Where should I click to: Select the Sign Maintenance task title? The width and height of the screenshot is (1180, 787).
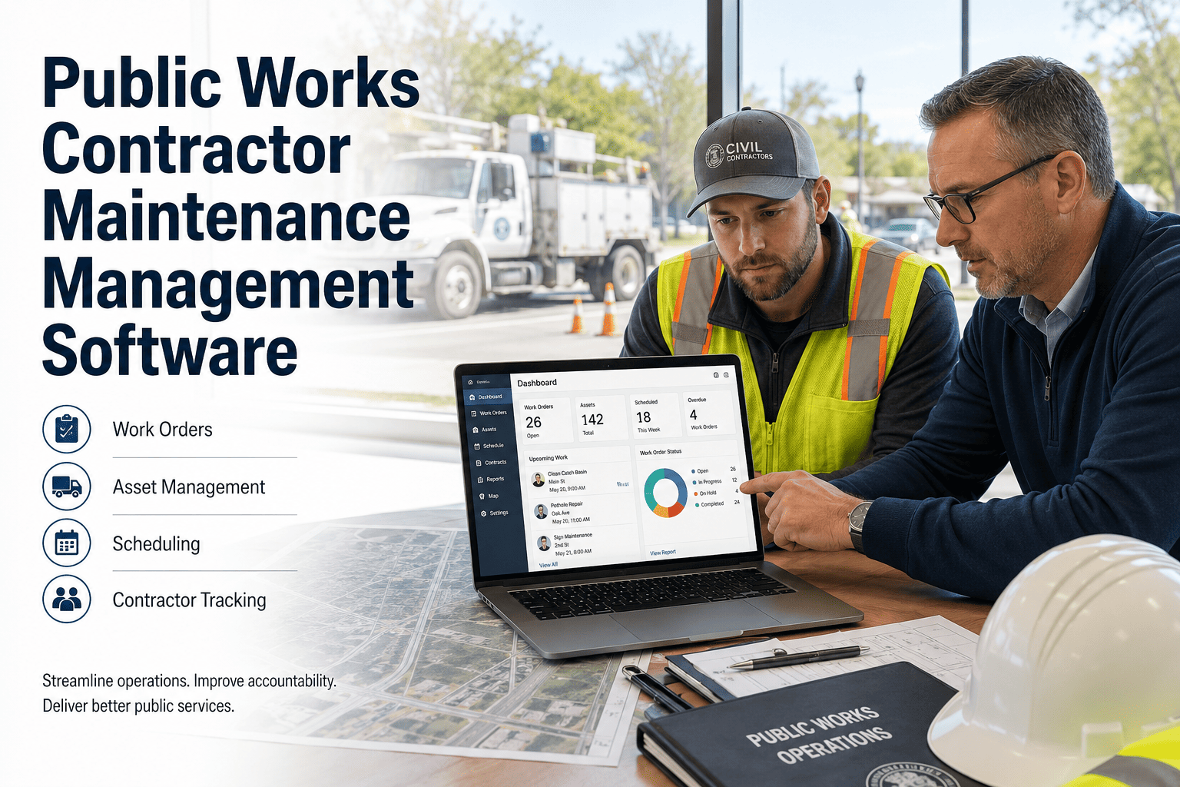click(573, 536)
